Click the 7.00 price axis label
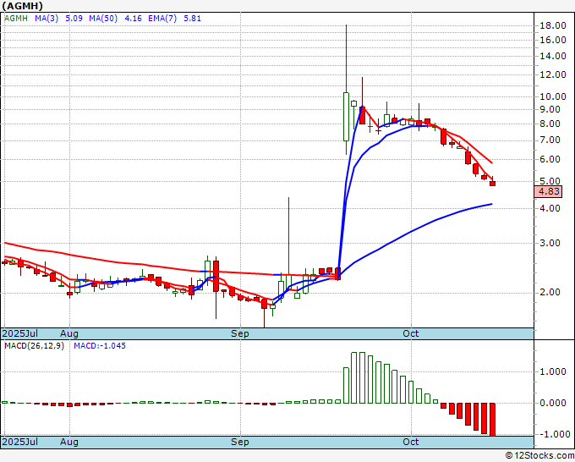The image size is (575, 462). pos(550,140)
